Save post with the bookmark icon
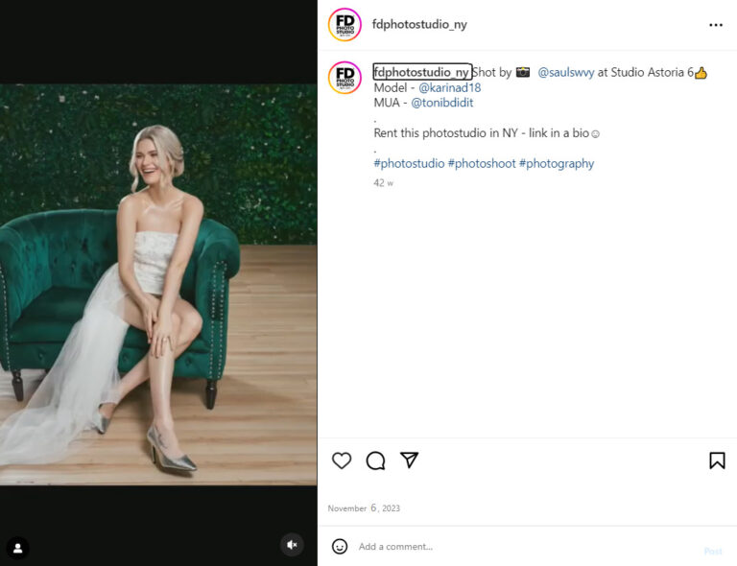Viewport: 737px width, 566px height. [x=717, y=460]
